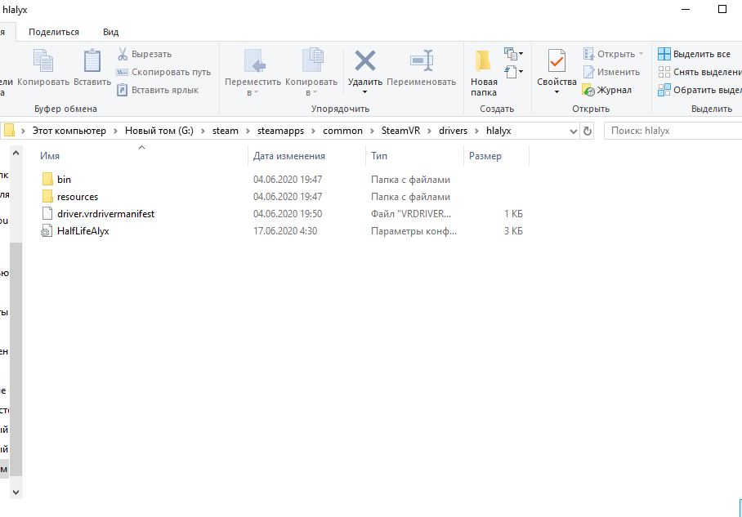This screenshot has height=517, width=742.
Task: Expand the address bar history dropdown
Action: coord(573,131)
